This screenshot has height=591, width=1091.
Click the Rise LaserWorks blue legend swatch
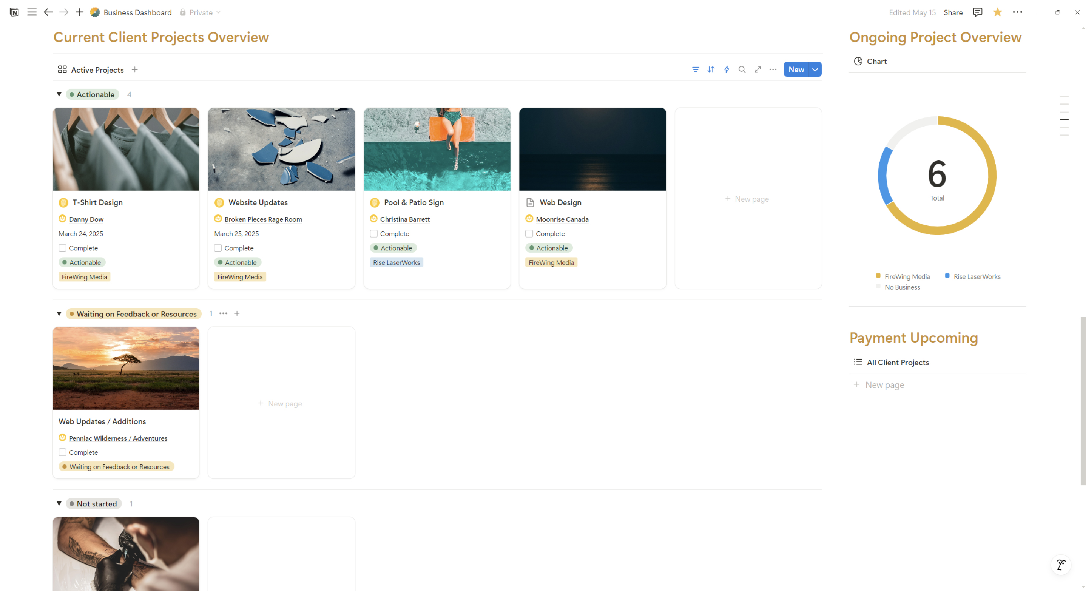pos(947,276)
